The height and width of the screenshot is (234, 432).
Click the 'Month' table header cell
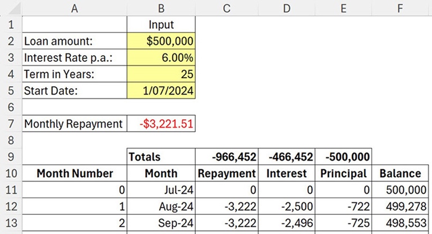click(161, 173)
